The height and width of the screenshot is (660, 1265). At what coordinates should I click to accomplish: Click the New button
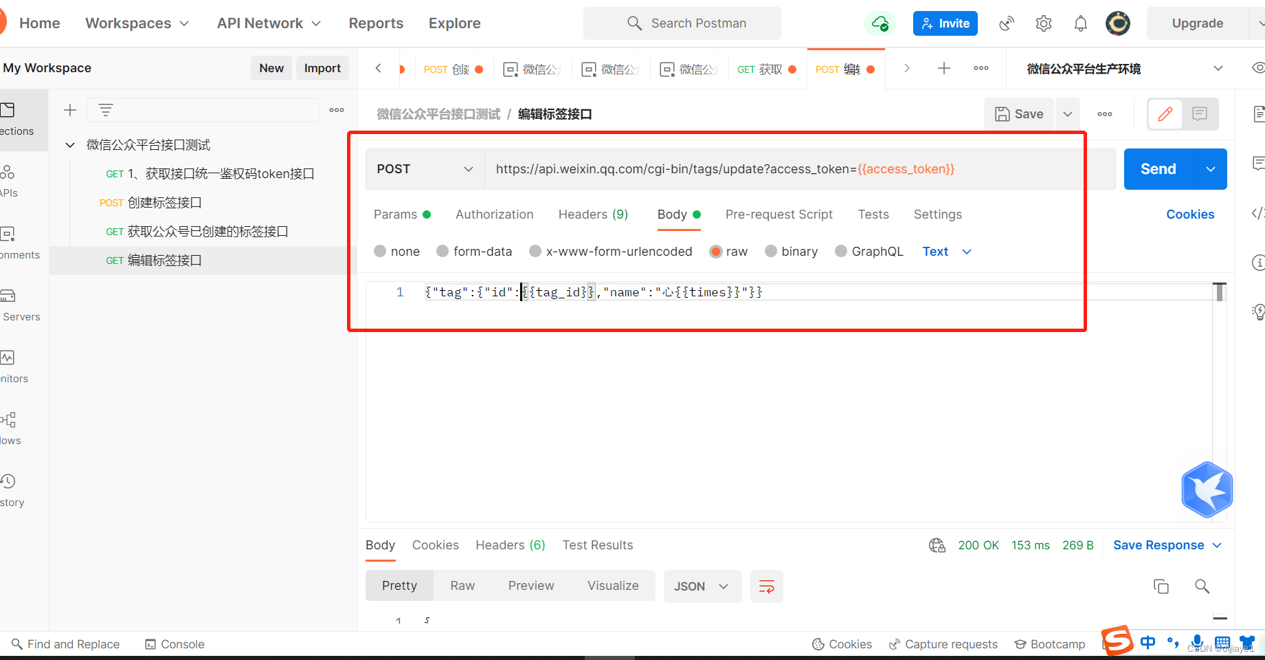tap(271, 68)
